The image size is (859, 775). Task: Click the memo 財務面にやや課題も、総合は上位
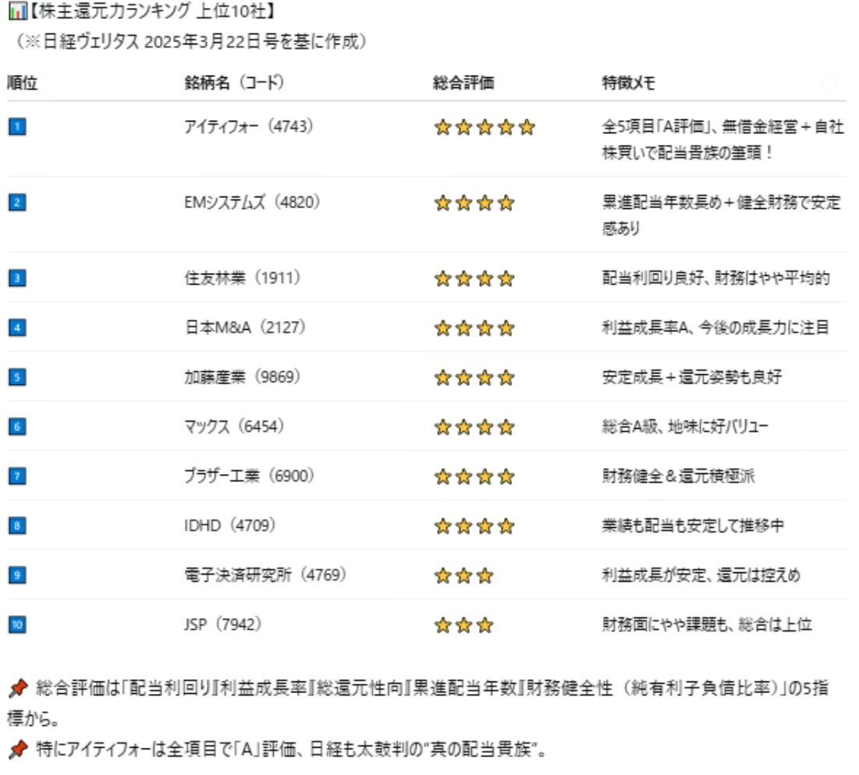(x=707, y=624)
